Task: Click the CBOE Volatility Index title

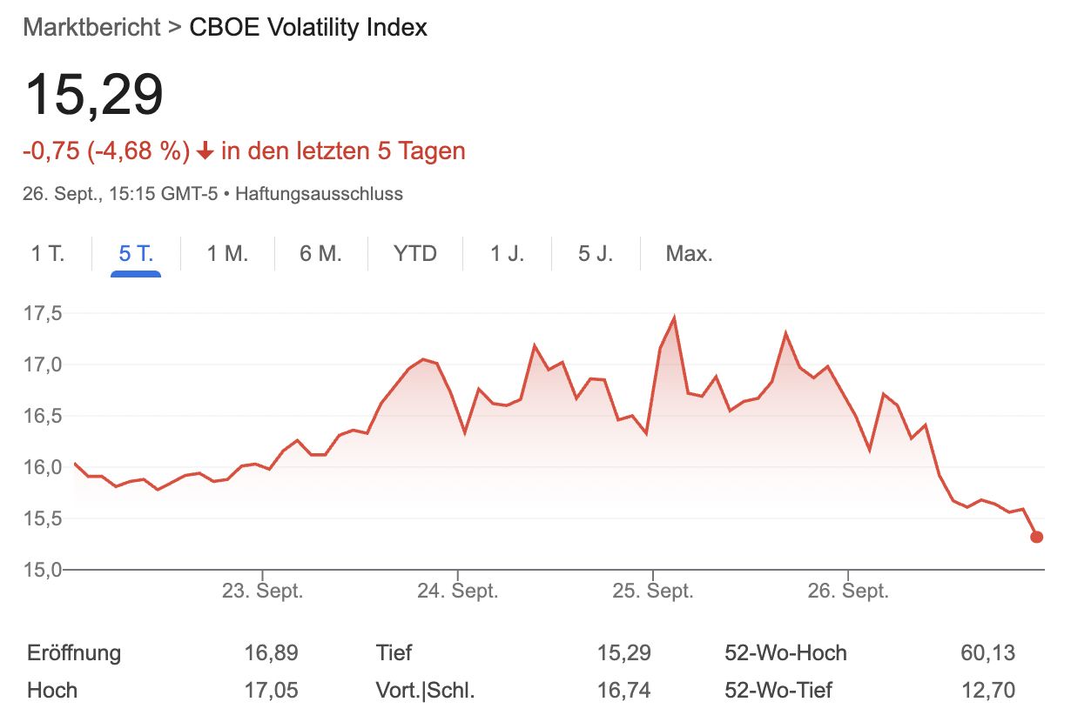Action: [x=308, y=27]
